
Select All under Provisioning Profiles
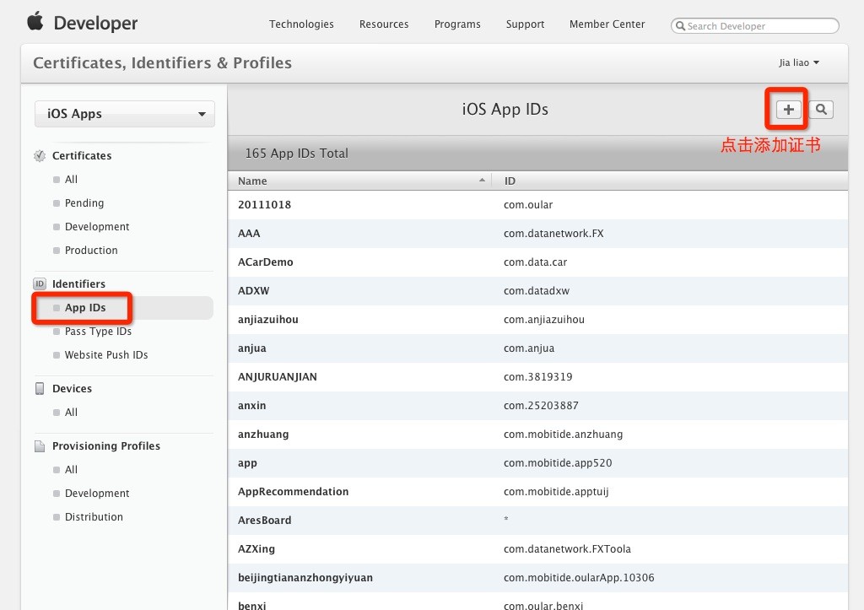click(x=71, y=470)
